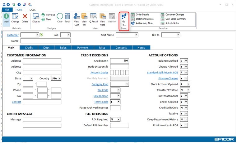Click the City input field
This screenshot has height=143, width=237.
coord(42,73)
